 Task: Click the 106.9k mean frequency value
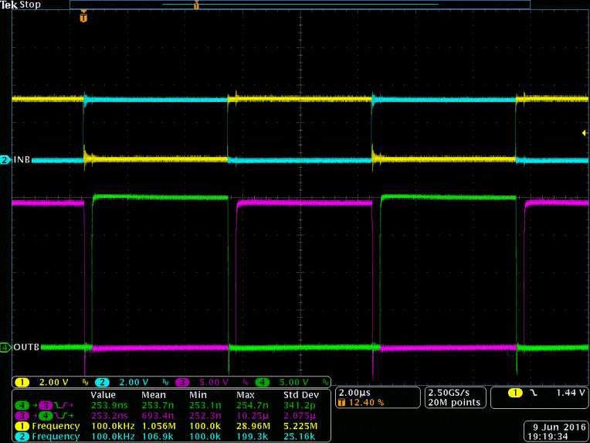158,436
